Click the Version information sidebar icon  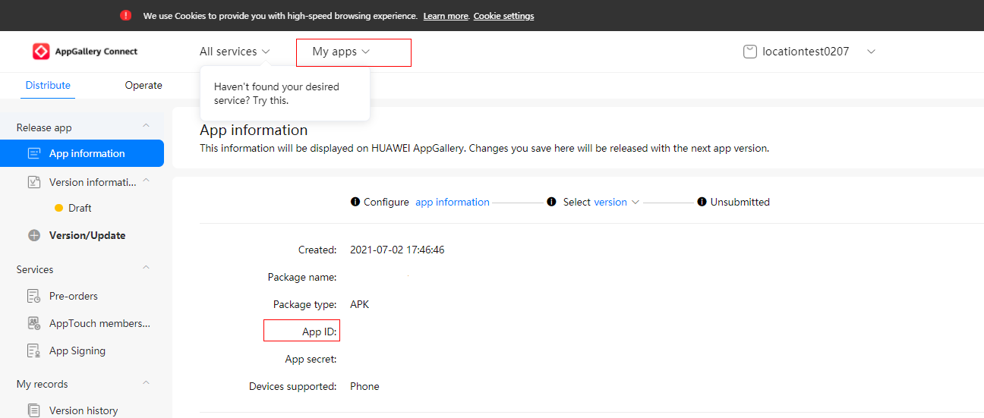[34, 182]
